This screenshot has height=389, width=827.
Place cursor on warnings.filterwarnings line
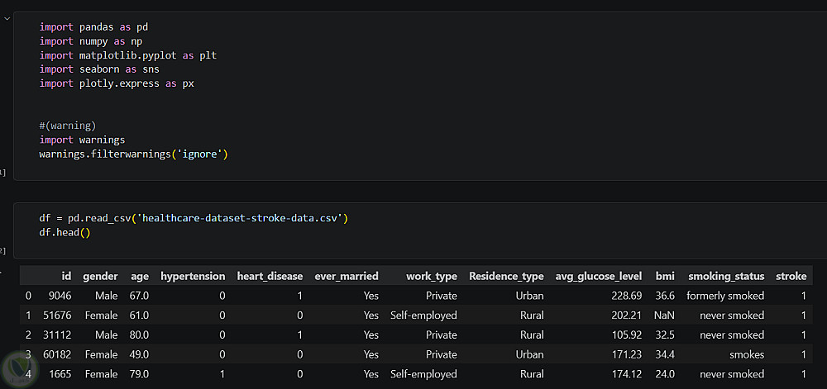pos(132,154)
